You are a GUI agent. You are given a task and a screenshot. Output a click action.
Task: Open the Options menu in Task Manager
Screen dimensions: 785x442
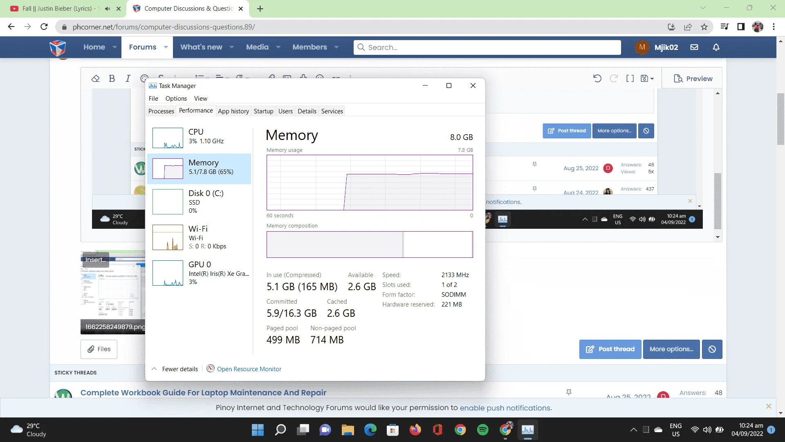(176, 99)
